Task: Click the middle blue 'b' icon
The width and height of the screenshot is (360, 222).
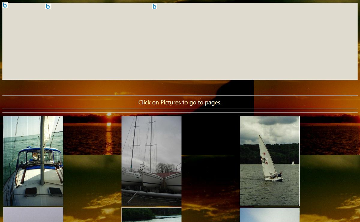Action: 48,6
